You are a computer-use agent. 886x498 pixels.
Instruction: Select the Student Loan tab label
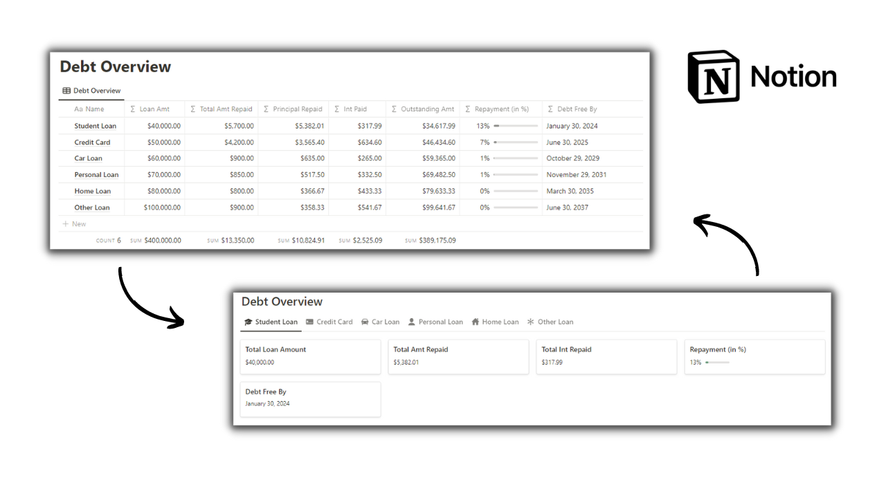point(276,322)
